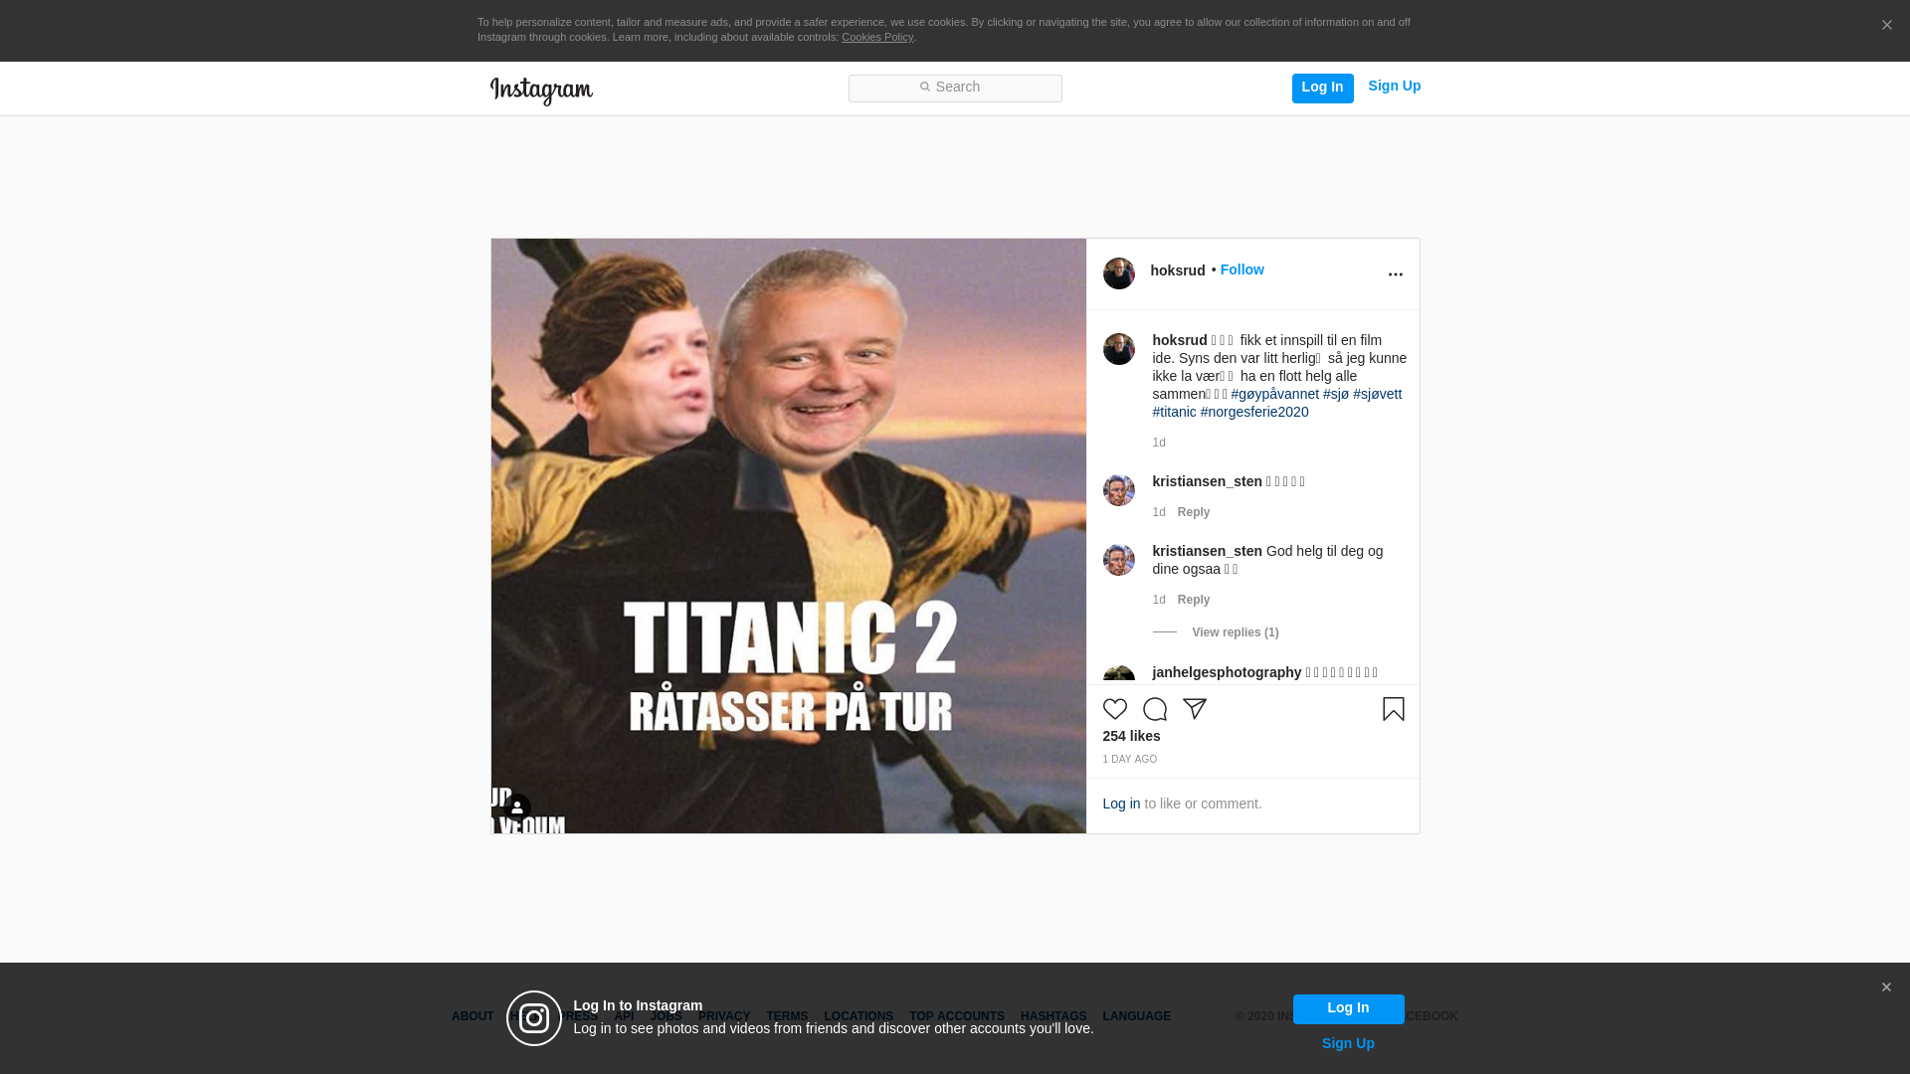Dismiss the cookie notice banner
The height and width of the screenshot is (1074, 1910).
(x=1886, y=25)
